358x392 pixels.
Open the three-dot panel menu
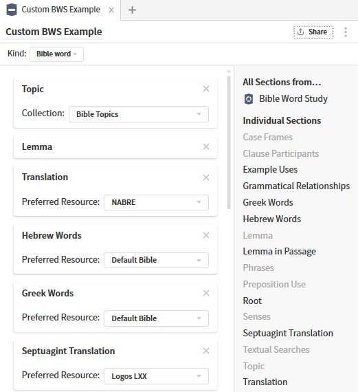click(x=346, y=32)
